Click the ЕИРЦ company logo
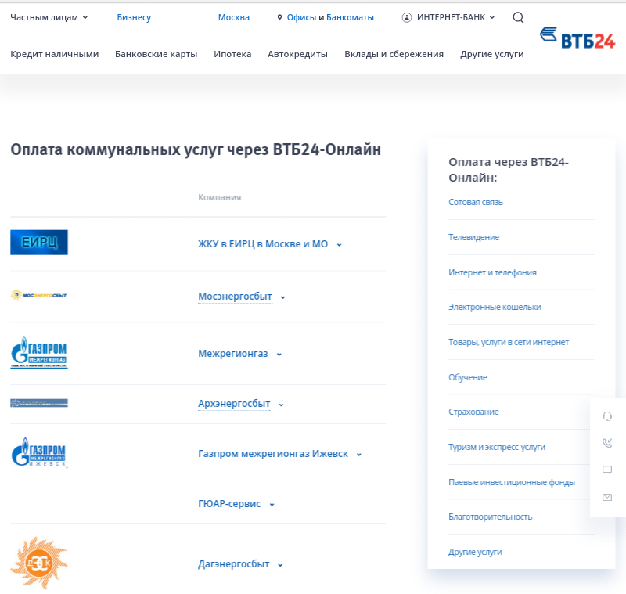 click(39, 243)
